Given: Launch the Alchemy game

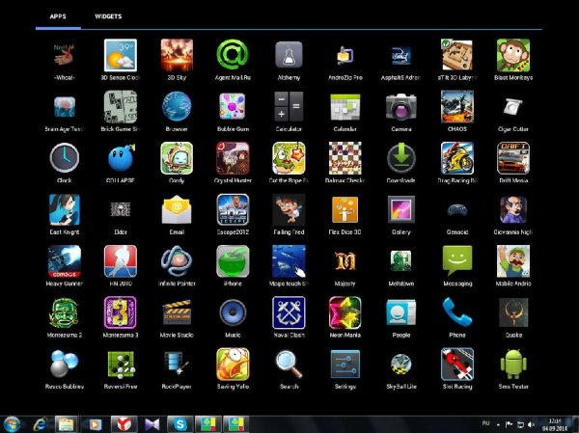Looking at the screenshot, I should pos(289,55).
